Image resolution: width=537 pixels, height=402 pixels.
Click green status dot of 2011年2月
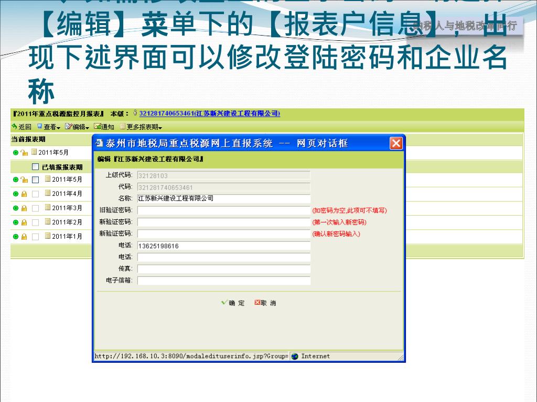click(15, 222)
